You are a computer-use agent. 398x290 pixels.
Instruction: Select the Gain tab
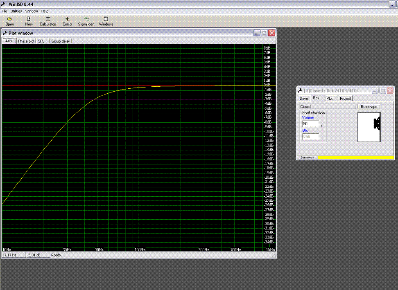8,41
